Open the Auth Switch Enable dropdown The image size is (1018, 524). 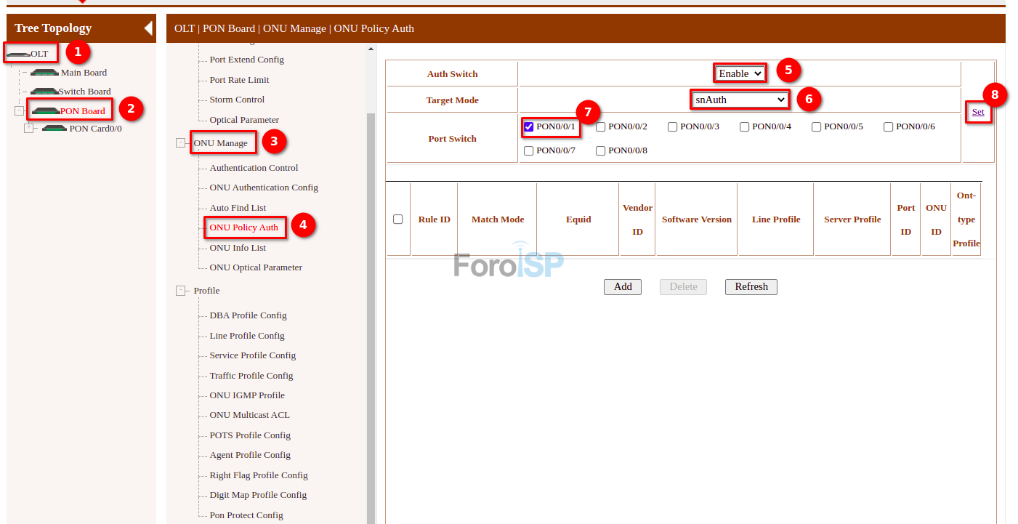(x=740, y=73)
